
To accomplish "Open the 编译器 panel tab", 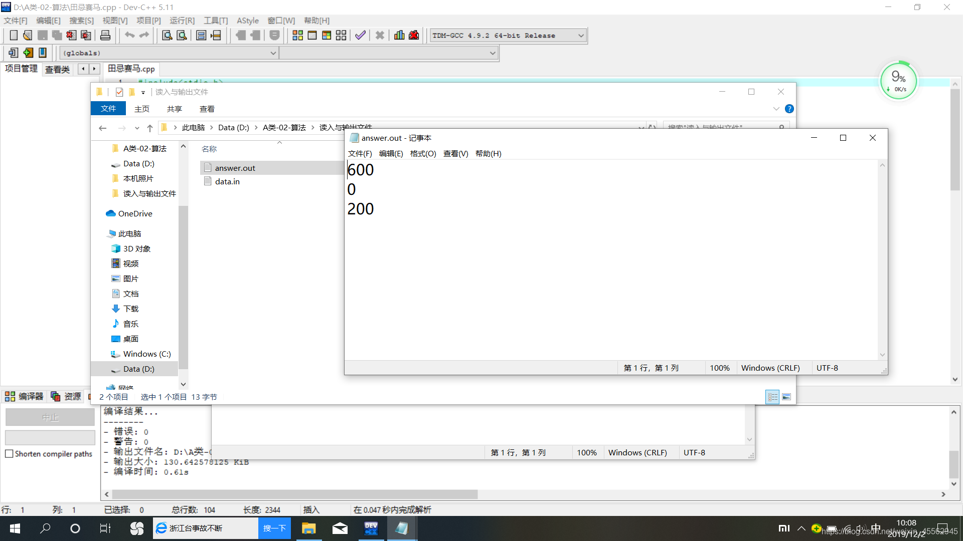I will pos(25,397).
